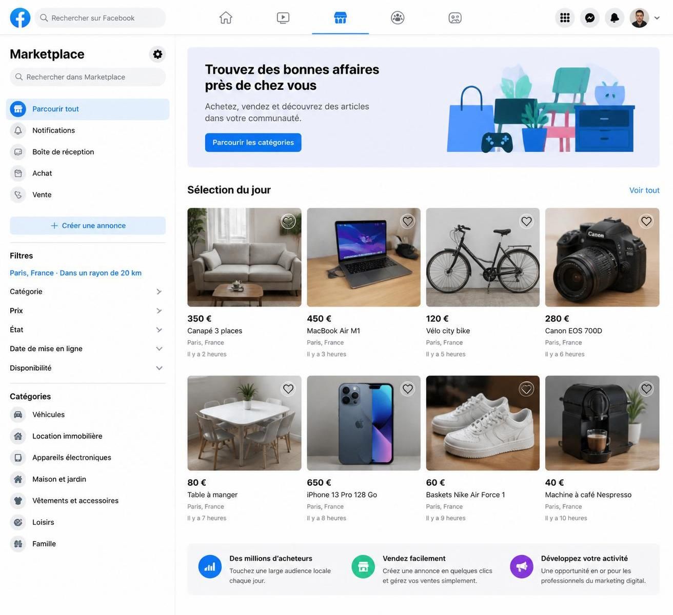The width and height of the screenshot is (673, 615).
Task: Expand the État filter dropdown
Action: [x=86, y=329]
